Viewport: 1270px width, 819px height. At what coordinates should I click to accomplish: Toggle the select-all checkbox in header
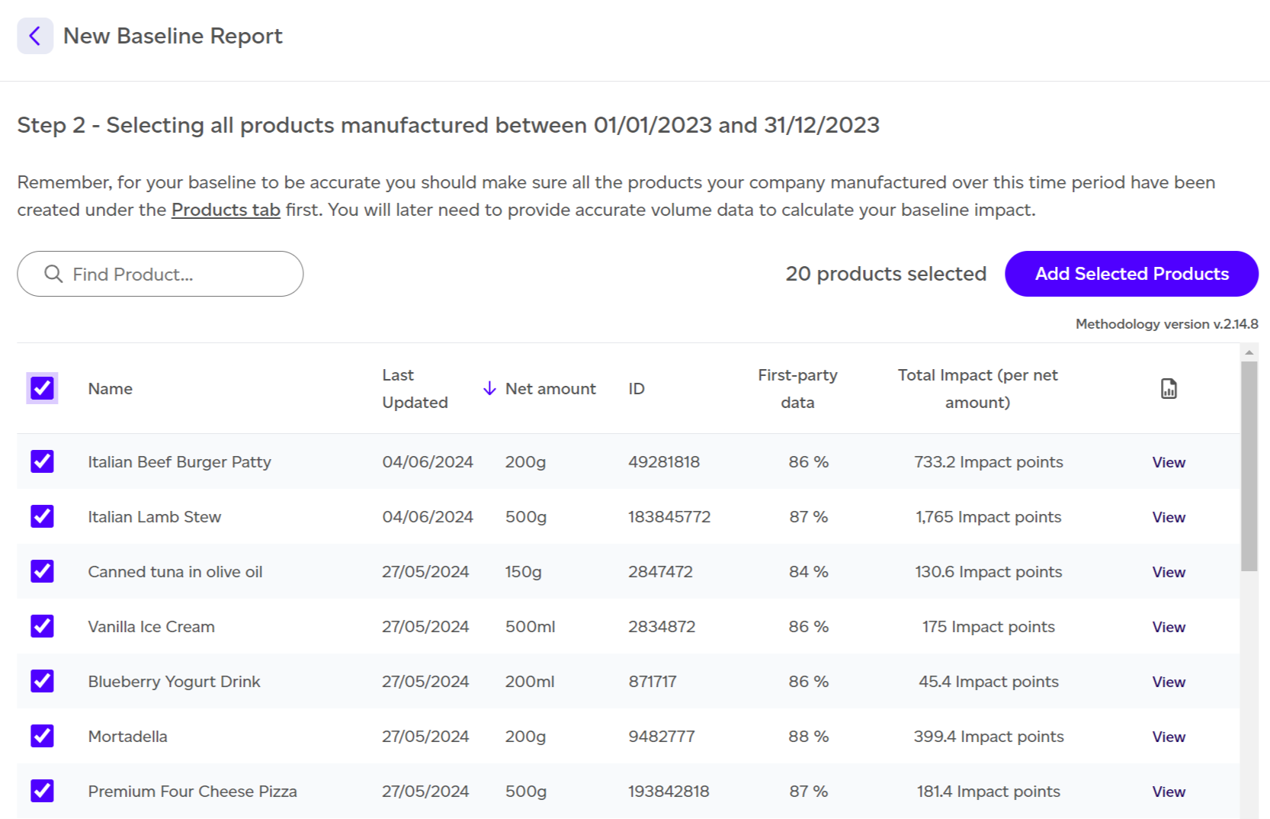point(42,388)
